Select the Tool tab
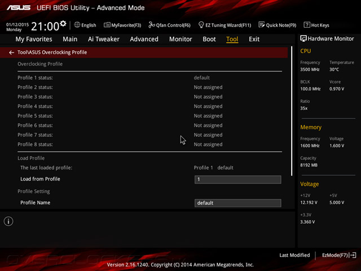Screen dimensions: 361x271 point(232,39)
